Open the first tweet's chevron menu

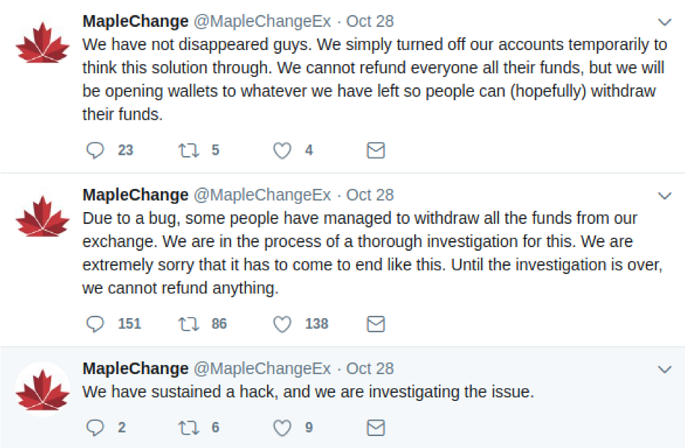(665, 22)
